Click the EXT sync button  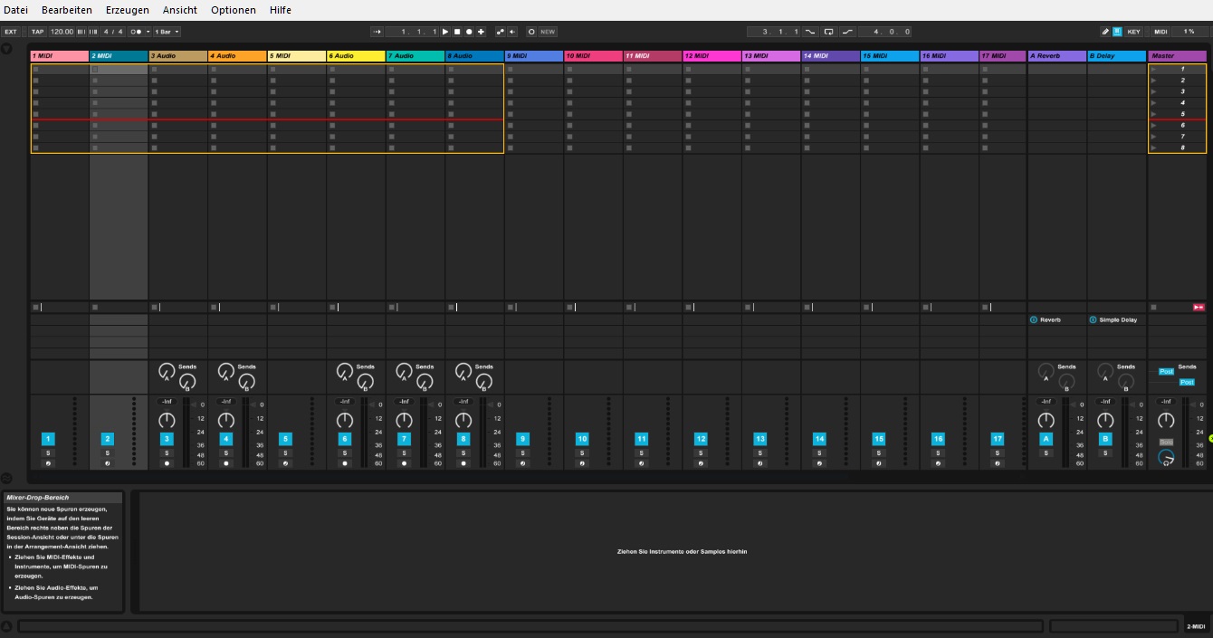tap(11, 32)
